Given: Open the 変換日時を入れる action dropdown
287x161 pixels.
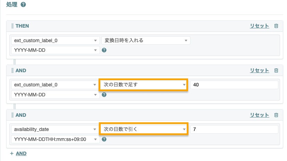Looking at the screenshot, I should (145, 40).
